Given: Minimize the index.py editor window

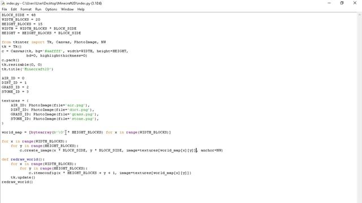Looking at the screenshot, I should pos(329,3).
